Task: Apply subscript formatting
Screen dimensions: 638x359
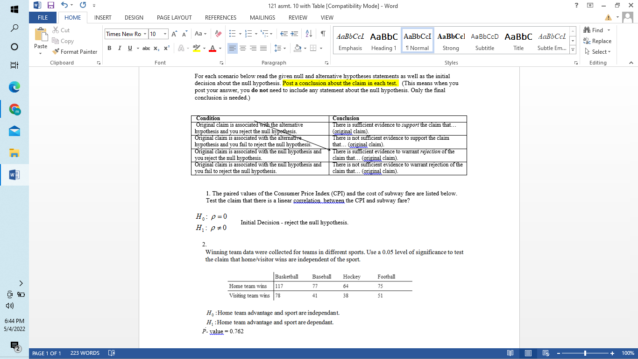Action: (x=157, y=49)
